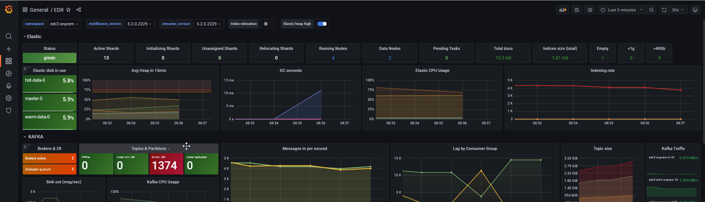
Task: Open the middleware_version dropdown
Action: coord(140,24)
